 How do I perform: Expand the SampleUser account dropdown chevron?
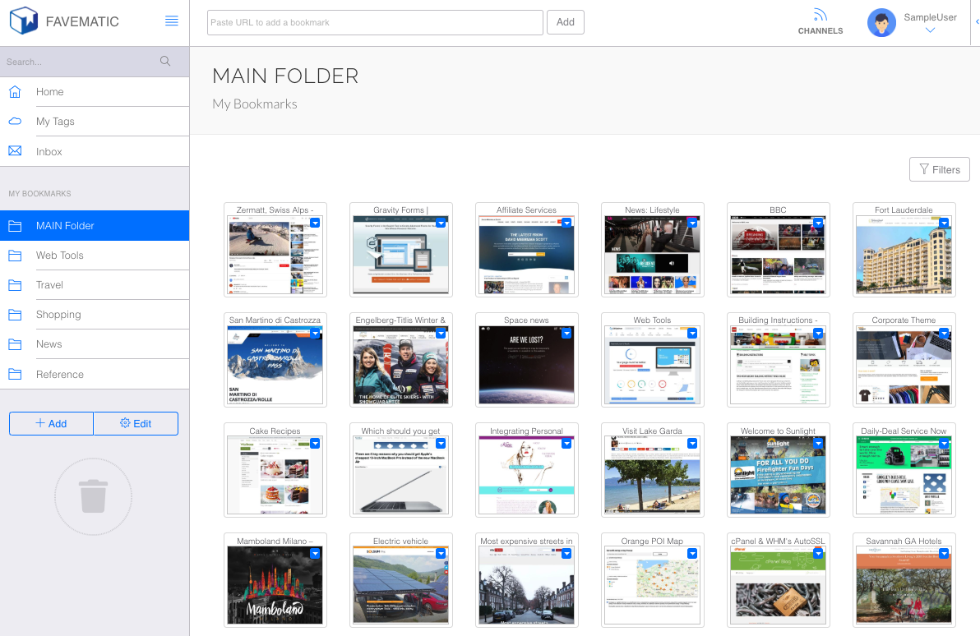pos(930,30)
